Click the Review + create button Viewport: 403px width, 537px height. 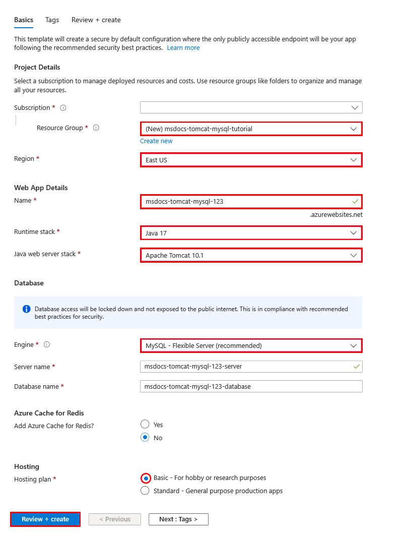click(45, 519)
